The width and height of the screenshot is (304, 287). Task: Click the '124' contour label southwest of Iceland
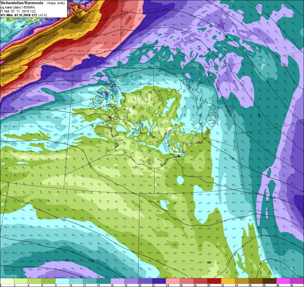[x=89, y=165]
